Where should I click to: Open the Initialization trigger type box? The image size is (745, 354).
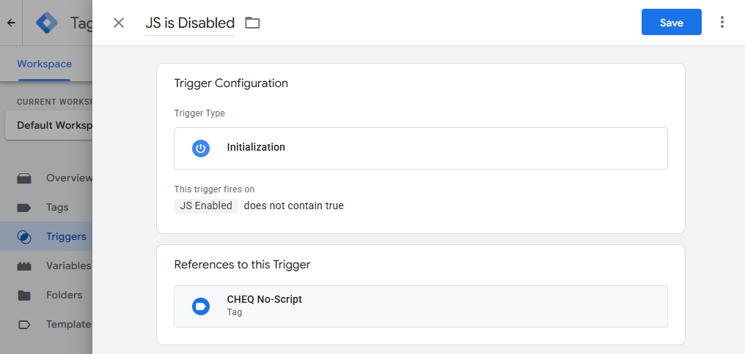(x=420, y=148)
